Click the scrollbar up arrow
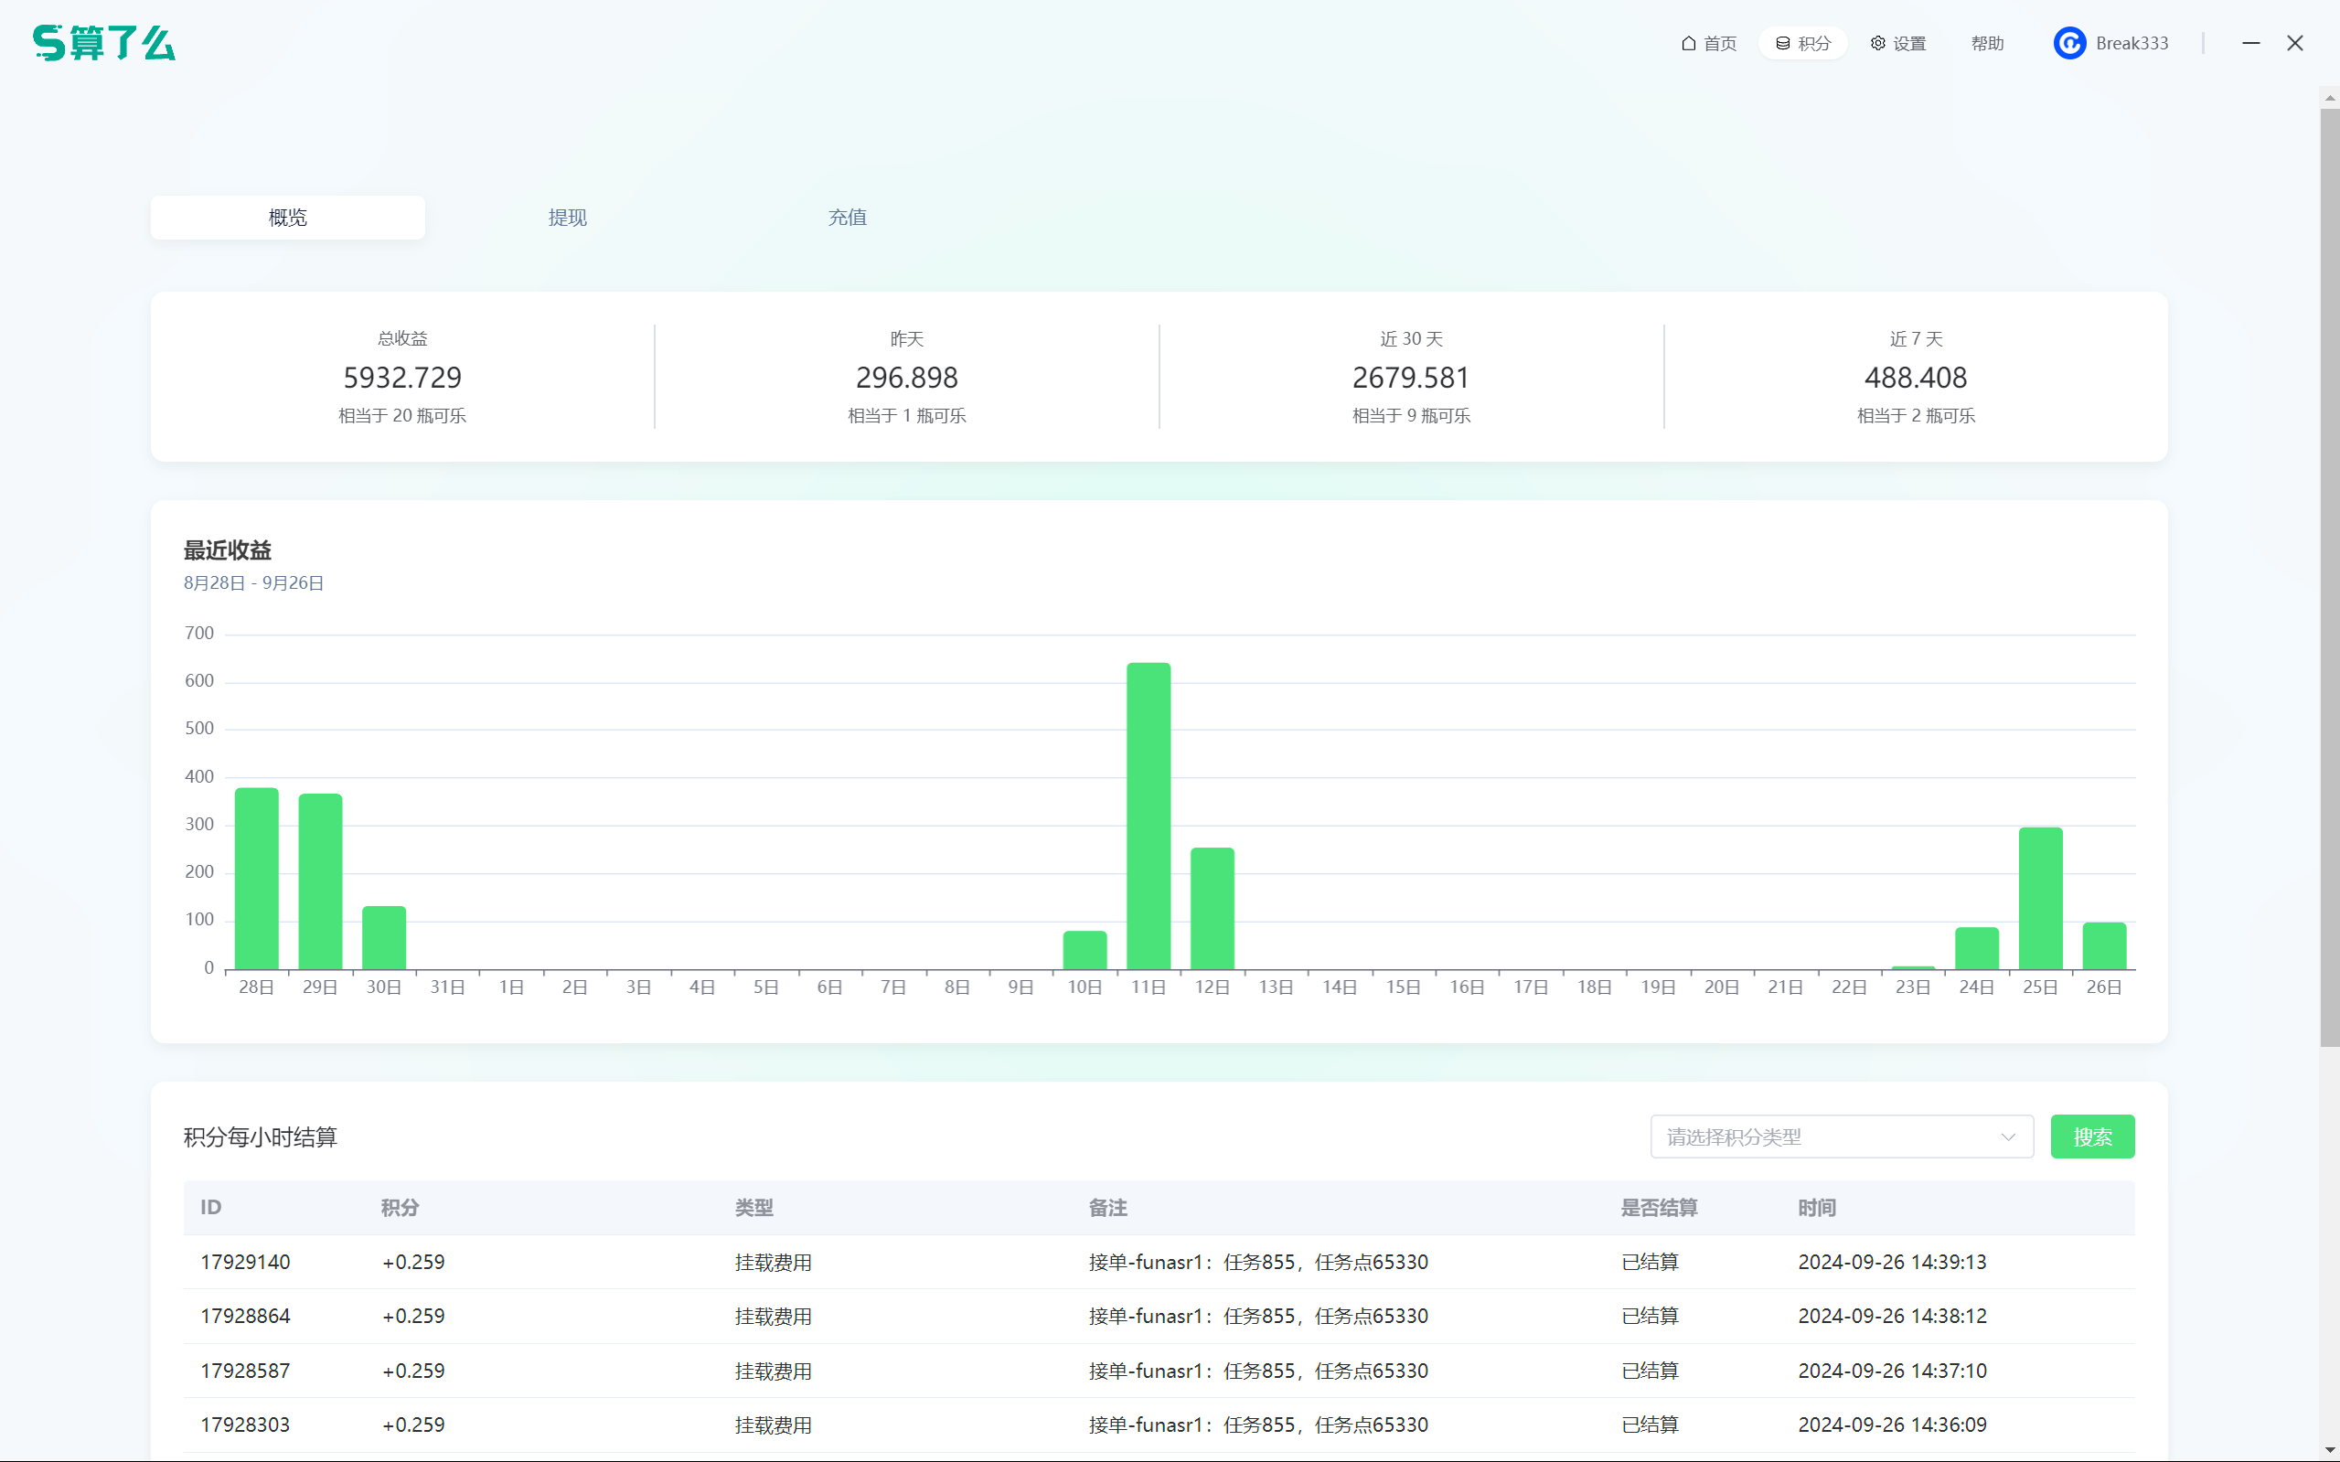 2329,98
